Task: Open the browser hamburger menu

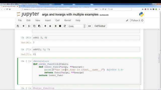Action: point(159,9)
